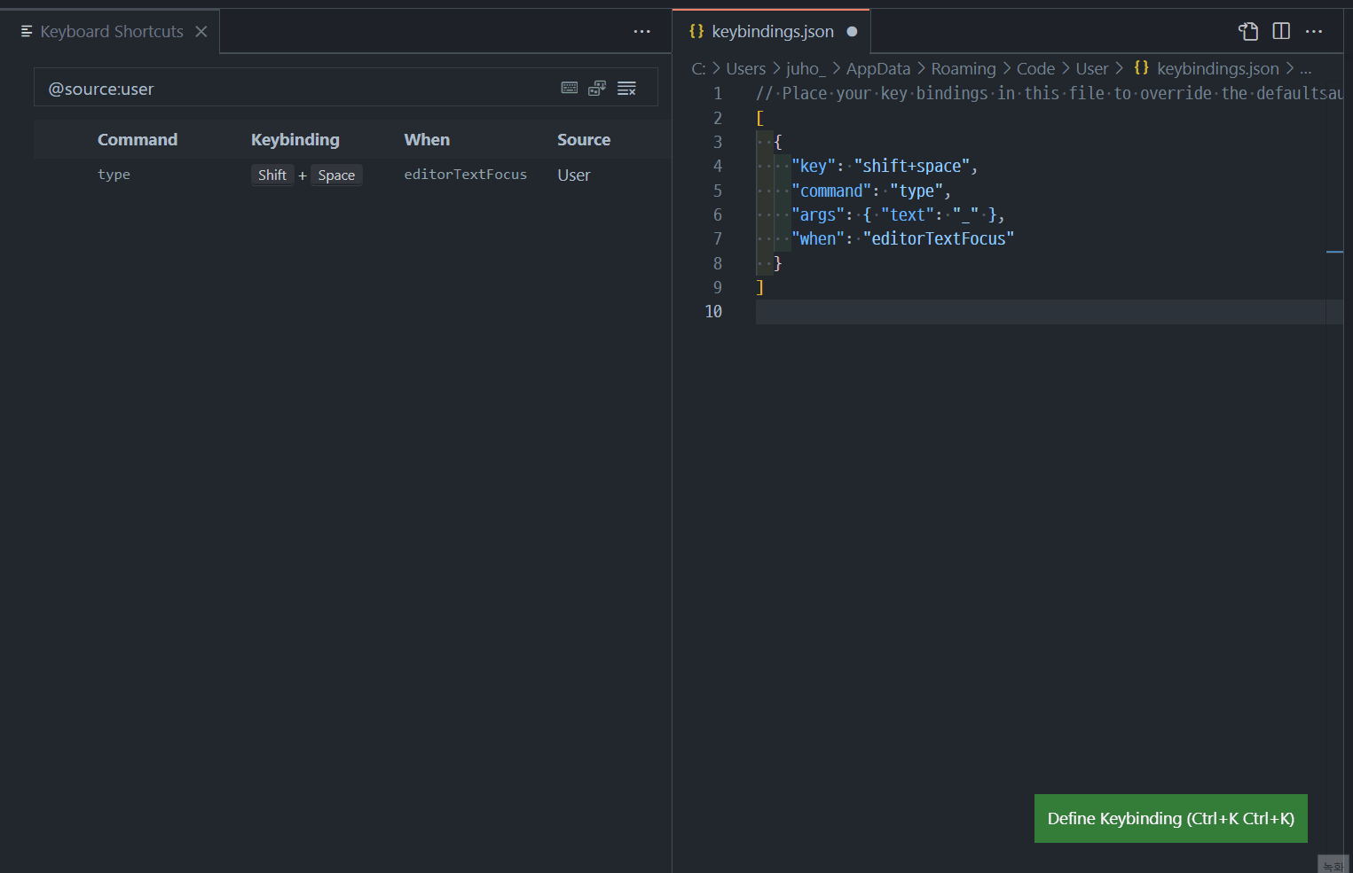Image resolution: width=1353 pixels, height=873 pixels.
Task: Toggle Record Keys mode in search bar
Action: point(570,88)
